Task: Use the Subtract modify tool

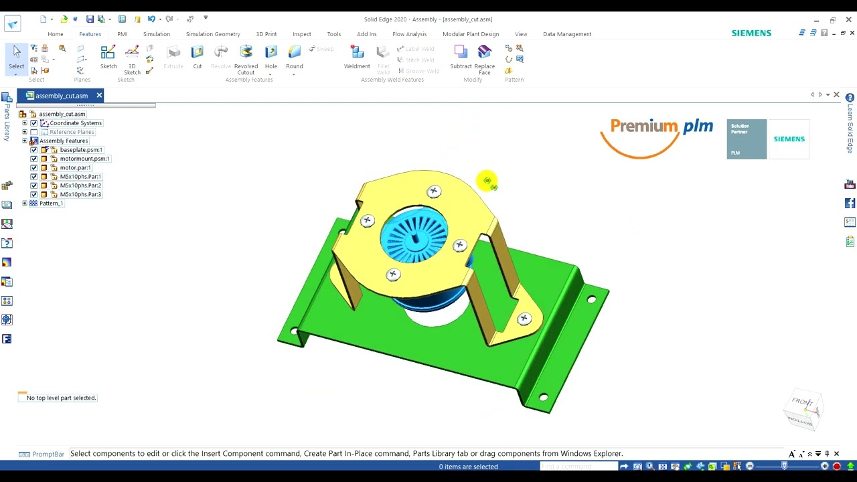Action: [461, 57]
